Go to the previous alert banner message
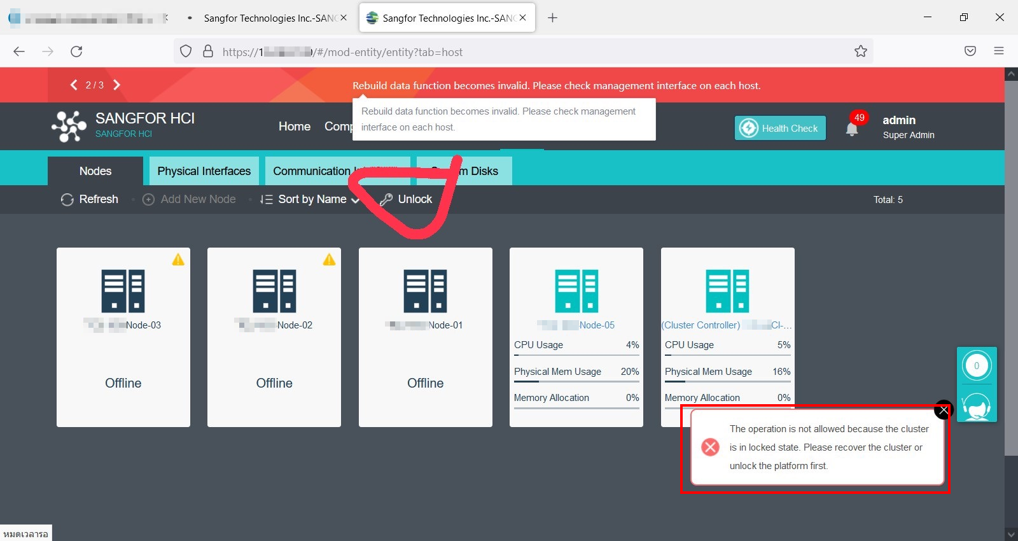The image size is (1018, 541). 74,85
